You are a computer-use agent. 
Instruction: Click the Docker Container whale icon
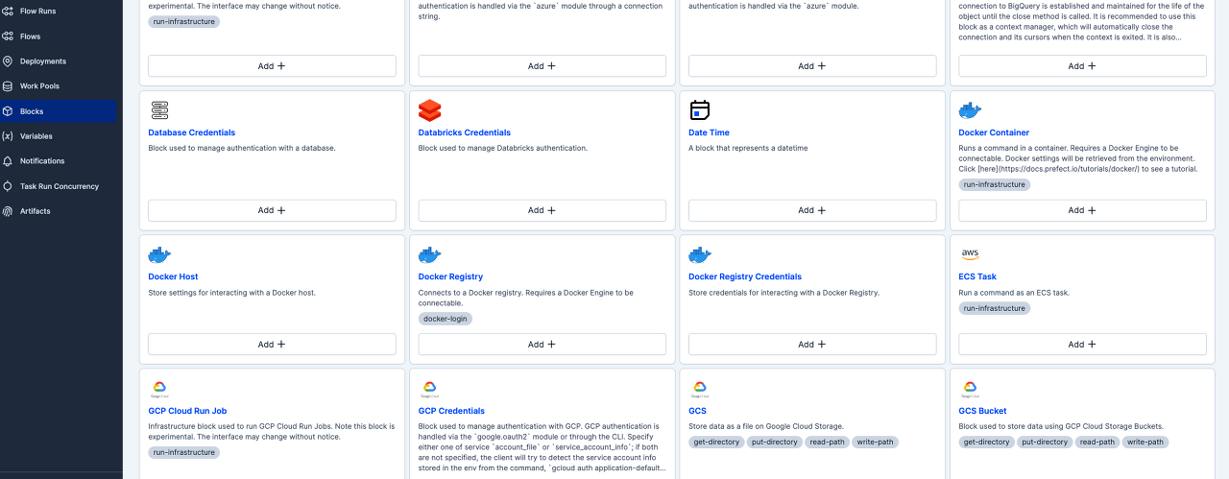coord(970,110)
